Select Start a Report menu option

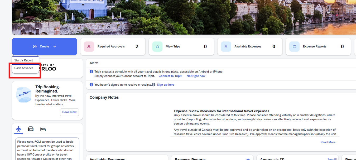pyautogui.click(x=24, y=60)
